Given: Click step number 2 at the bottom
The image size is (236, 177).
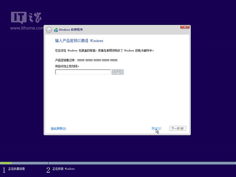Looking at the screenshot, I should point(48,170).
